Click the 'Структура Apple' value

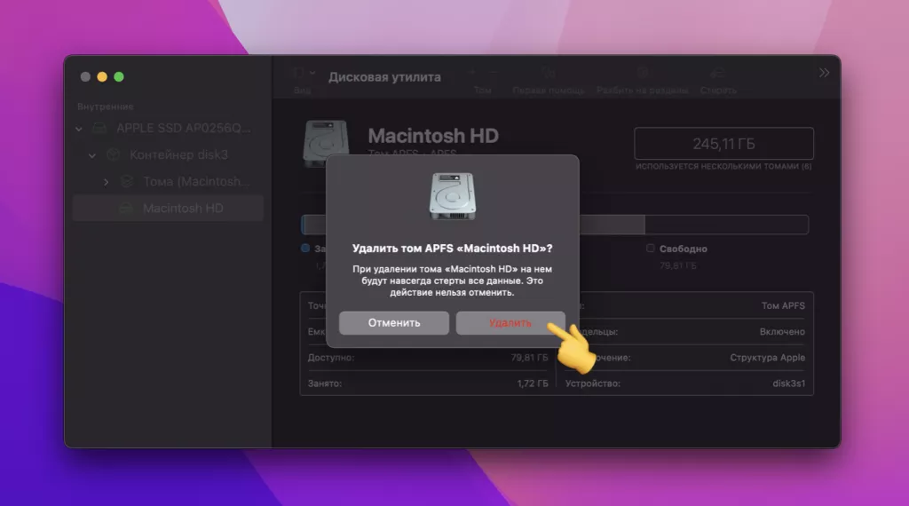(767, 358)
